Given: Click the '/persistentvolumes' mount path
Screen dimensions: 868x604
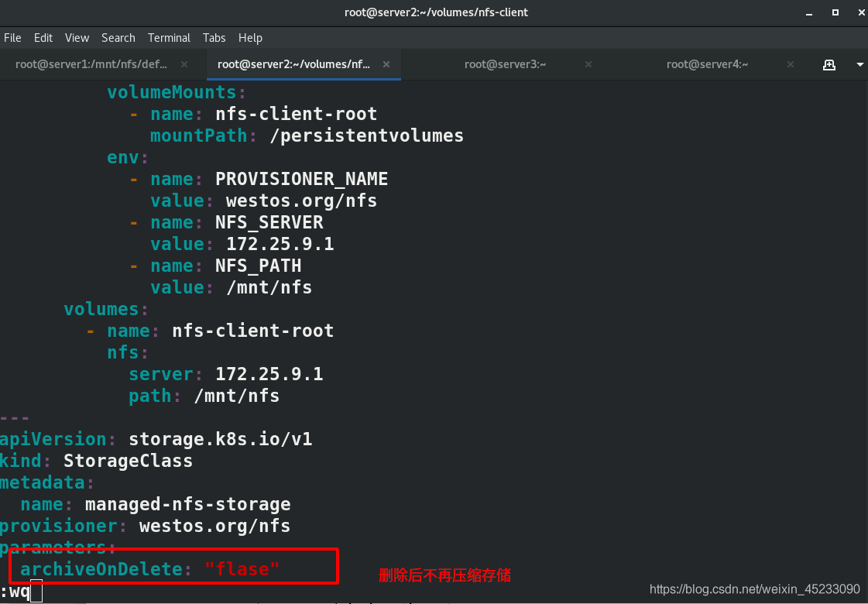Looking at the screenshot, I should coord(366,136).
